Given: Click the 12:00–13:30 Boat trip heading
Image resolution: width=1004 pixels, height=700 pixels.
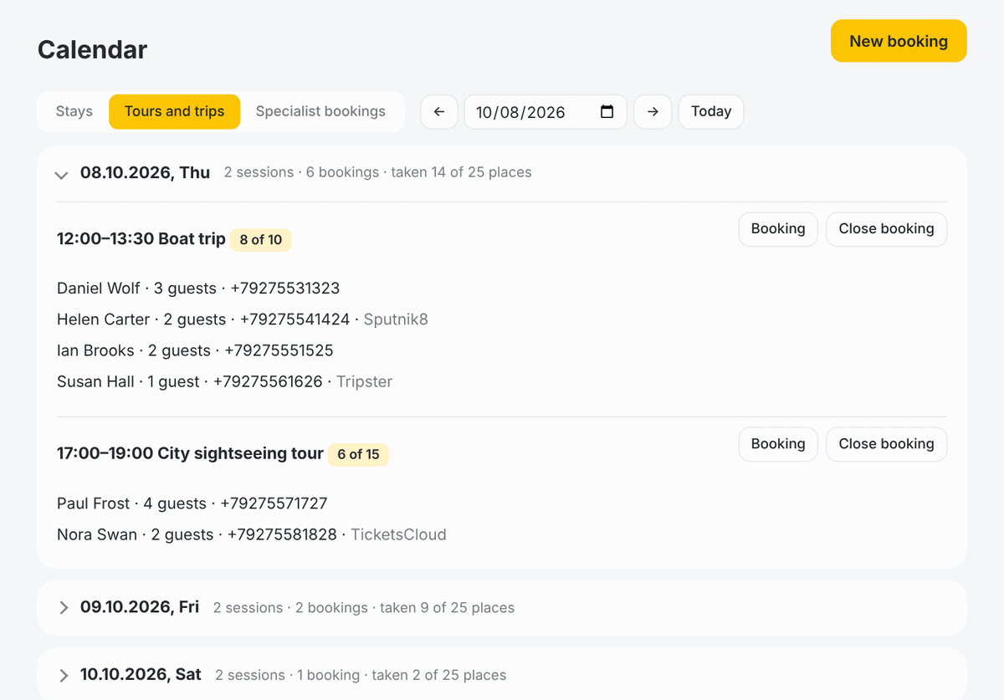Looking at the screenshot, I should coord(141,239).
